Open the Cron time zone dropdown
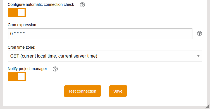The height and width of the screenshot is (109, 210). pos(105,56)
